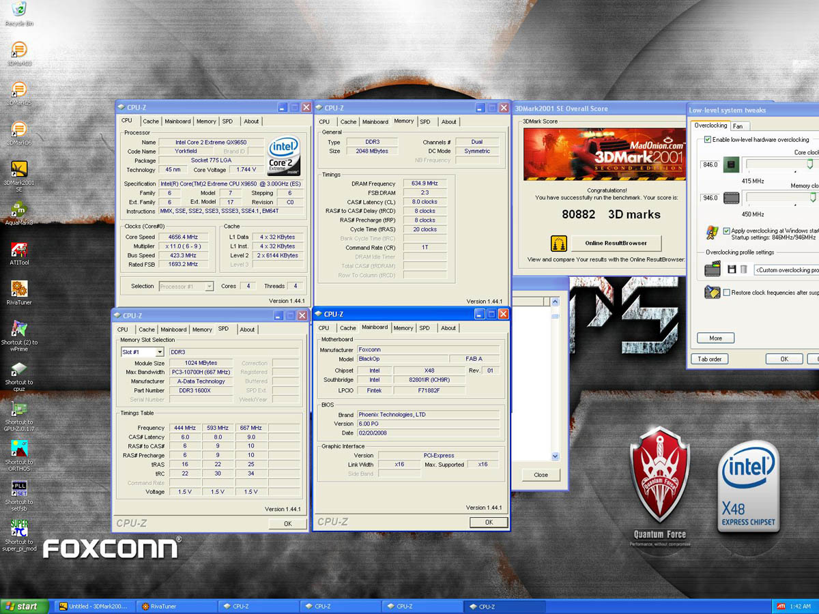819x614 pixels.
Task: Open the wPrime shortcut icon
Action: pos(19,329)
